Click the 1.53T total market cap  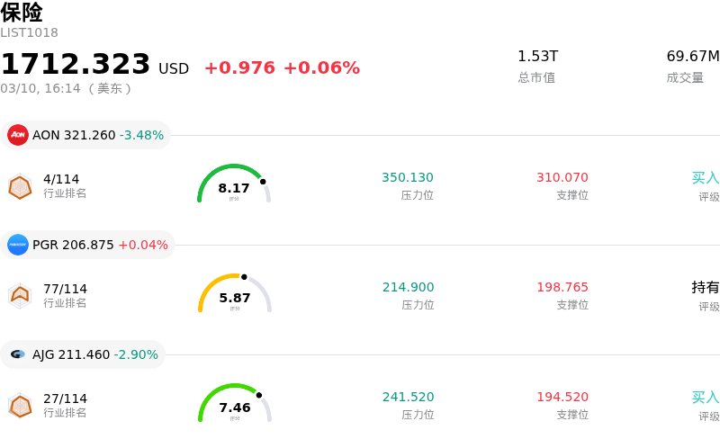pyautogui.click(x=537, y=57)
